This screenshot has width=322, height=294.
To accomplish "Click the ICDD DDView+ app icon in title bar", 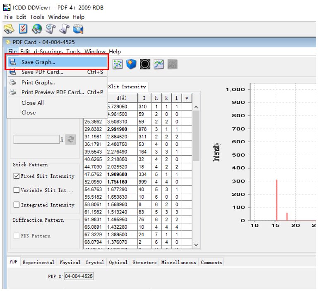I will pyautogui.click(x=7, y=7).
